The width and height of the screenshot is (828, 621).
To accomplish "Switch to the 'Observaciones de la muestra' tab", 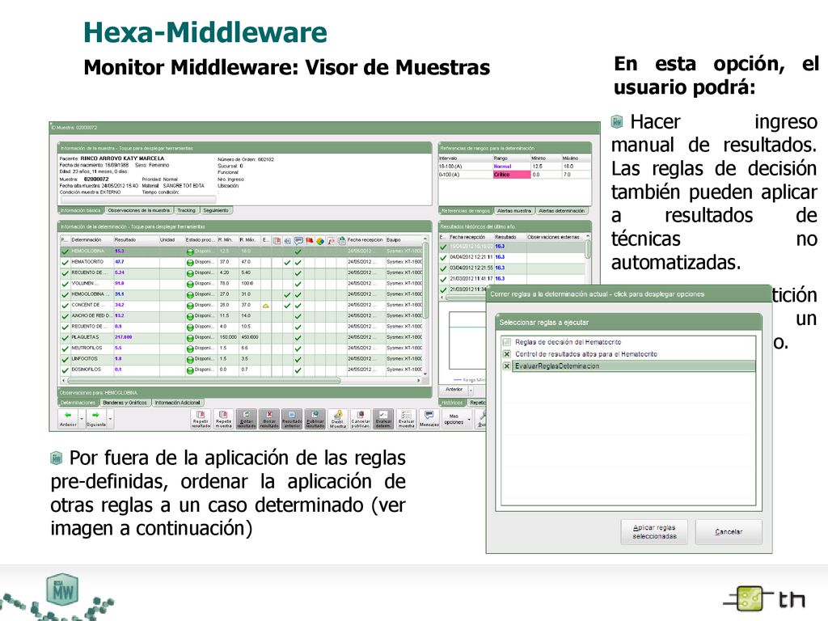I will 139,210.
